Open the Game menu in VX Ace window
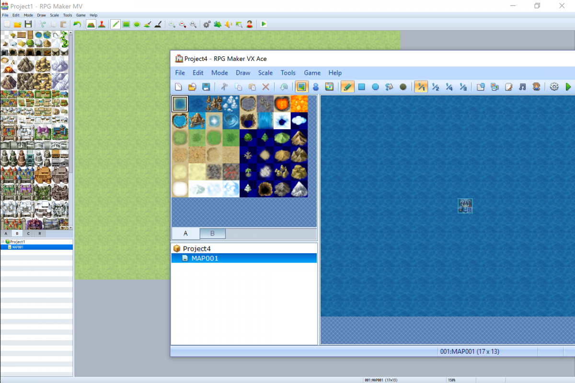The width and height of the screenshot is (575, 383). pos(312,73)
